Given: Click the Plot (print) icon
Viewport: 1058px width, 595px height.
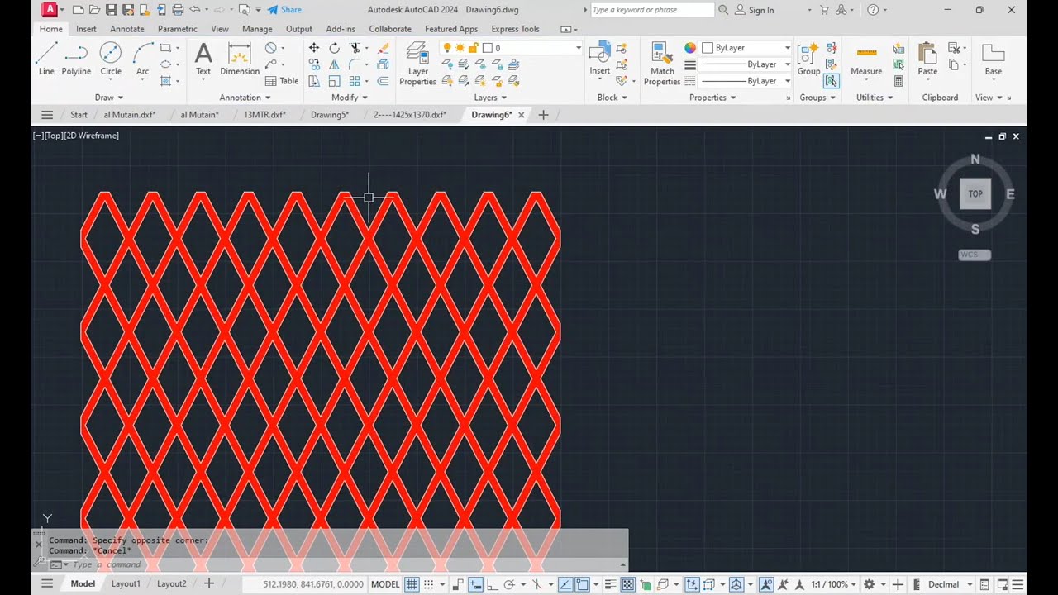Looking at the screenshot, I should (x=178, y=10).
